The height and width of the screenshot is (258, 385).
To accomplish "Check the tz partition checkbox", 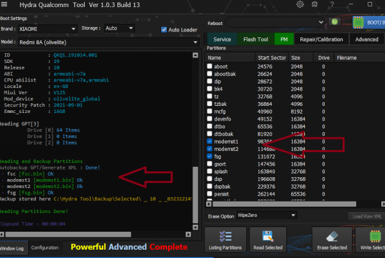I will (209, 96).
